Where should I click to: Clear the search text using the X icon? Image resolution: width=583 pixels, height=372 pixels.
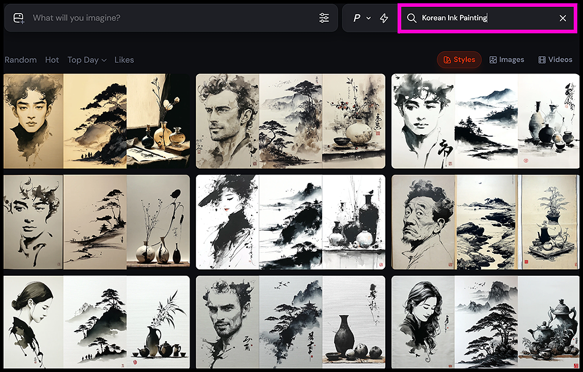click(x=563, y=18)
